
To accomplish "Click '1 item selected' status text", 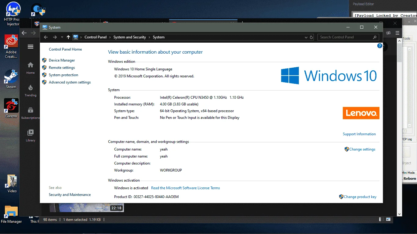I will point(75,220).
